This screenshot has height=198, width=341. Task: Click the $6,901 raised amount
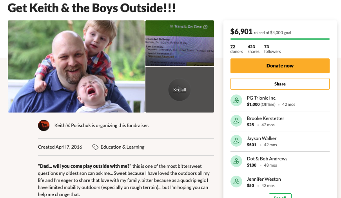tap(241, 32)
